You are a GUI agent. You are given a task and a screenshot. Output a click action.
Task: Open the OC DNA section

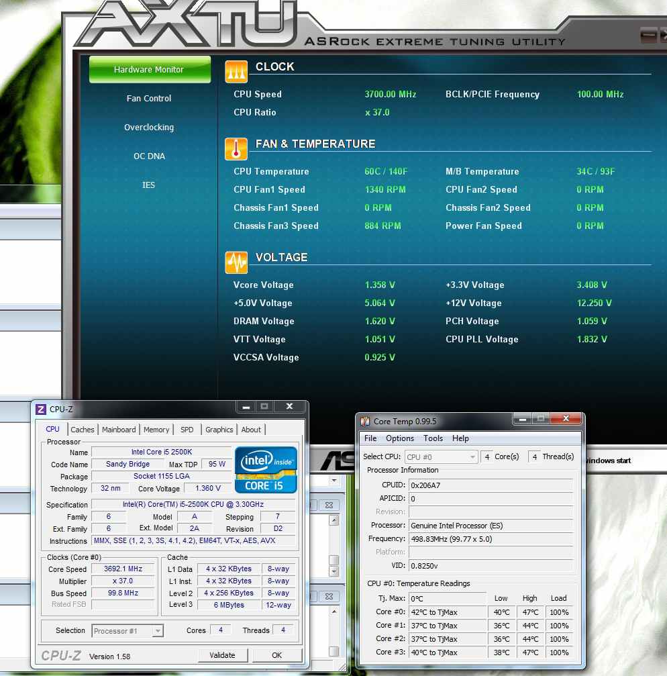pos(149,156)
